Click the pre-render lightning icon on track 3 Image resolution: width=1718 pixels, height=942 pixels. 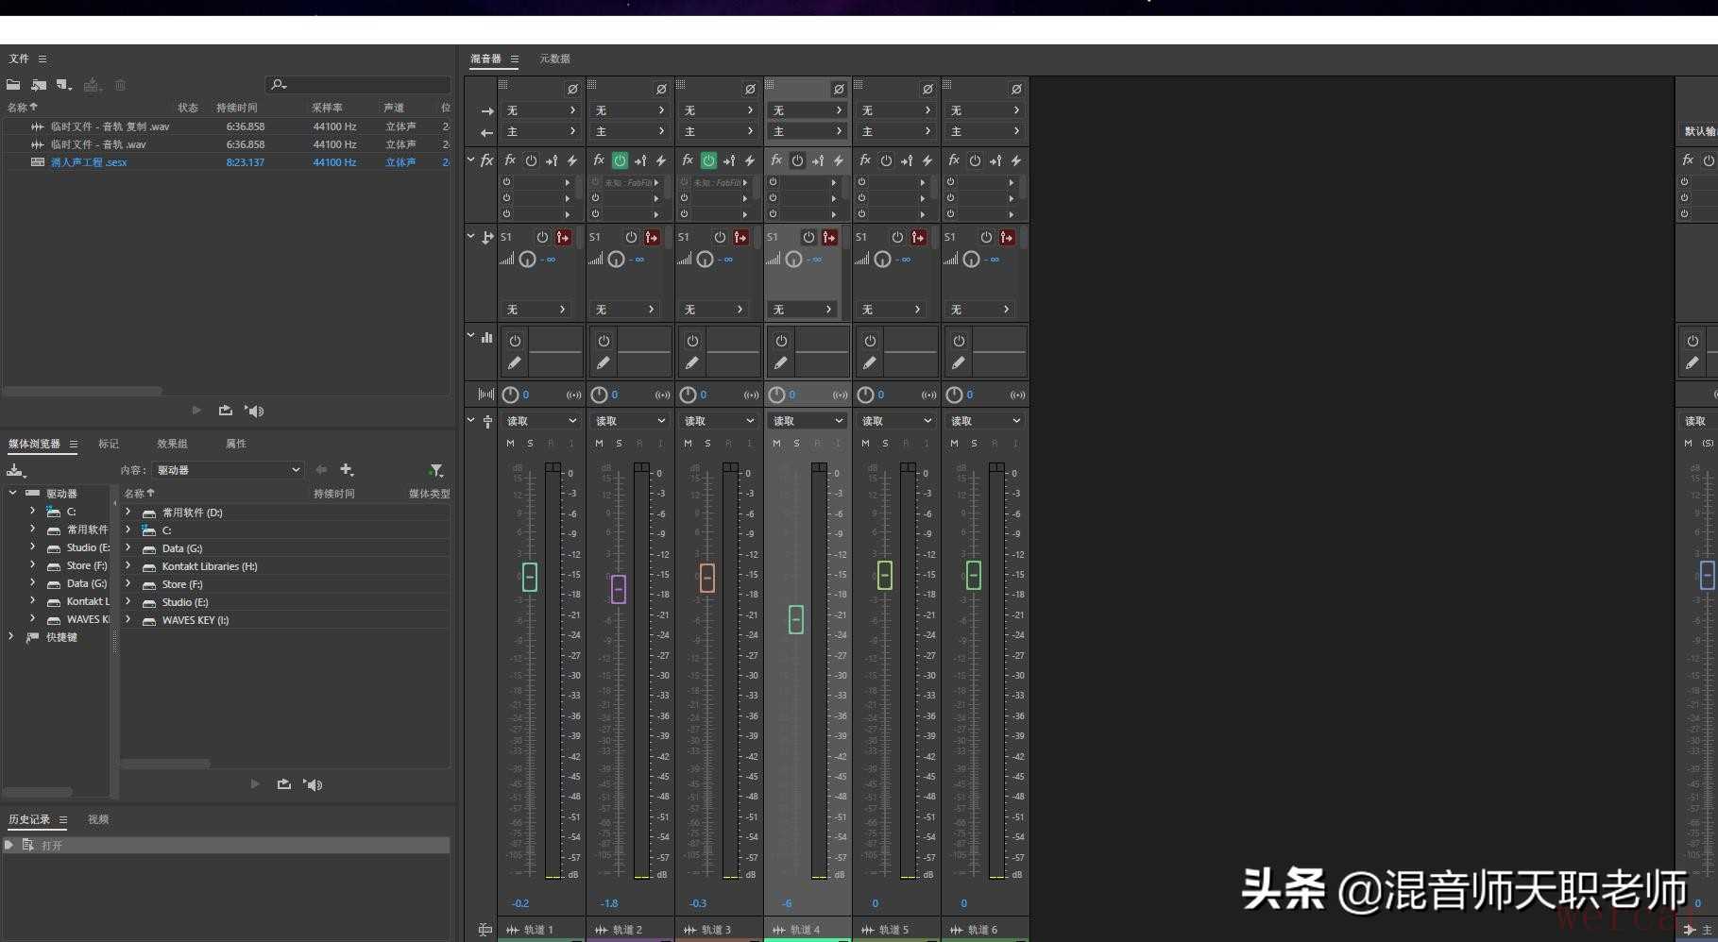coord(750,160)
